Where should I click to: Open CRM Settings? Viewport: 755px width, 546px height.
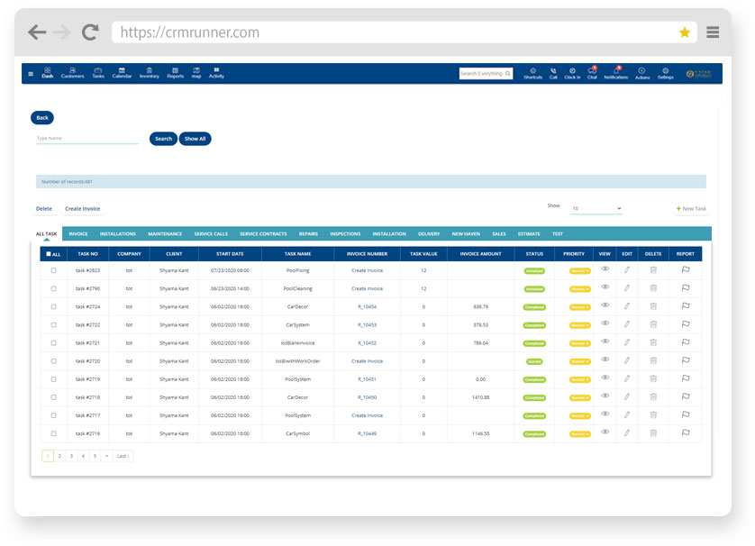665,74
